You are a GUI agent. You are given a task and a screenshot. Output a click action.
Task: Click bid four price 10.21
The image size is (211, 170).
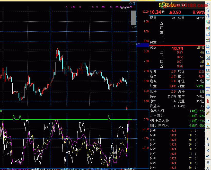pos(180,62)
